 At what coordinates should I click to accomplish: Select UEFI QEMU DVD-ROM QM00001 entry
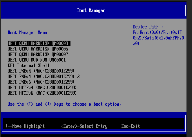point(37,60)
